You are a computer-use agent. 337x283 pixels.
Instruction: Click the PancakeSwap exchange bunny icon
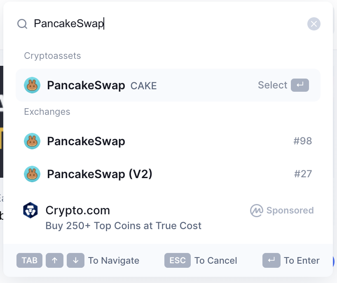pos(32,141)
